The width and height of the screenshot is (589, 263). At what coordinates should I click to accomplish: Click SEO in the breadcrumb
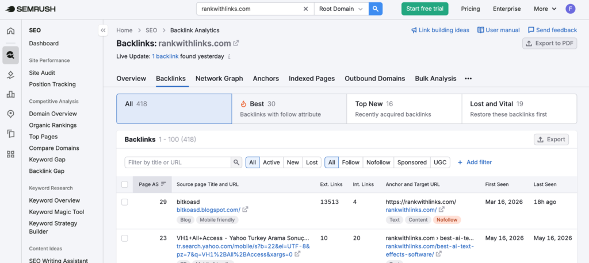[151, 30]
